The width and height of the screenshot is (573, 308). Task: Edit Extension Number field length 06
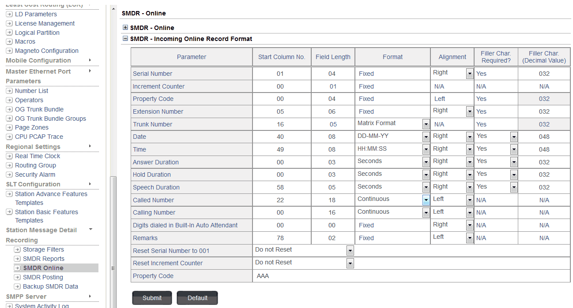333,111
